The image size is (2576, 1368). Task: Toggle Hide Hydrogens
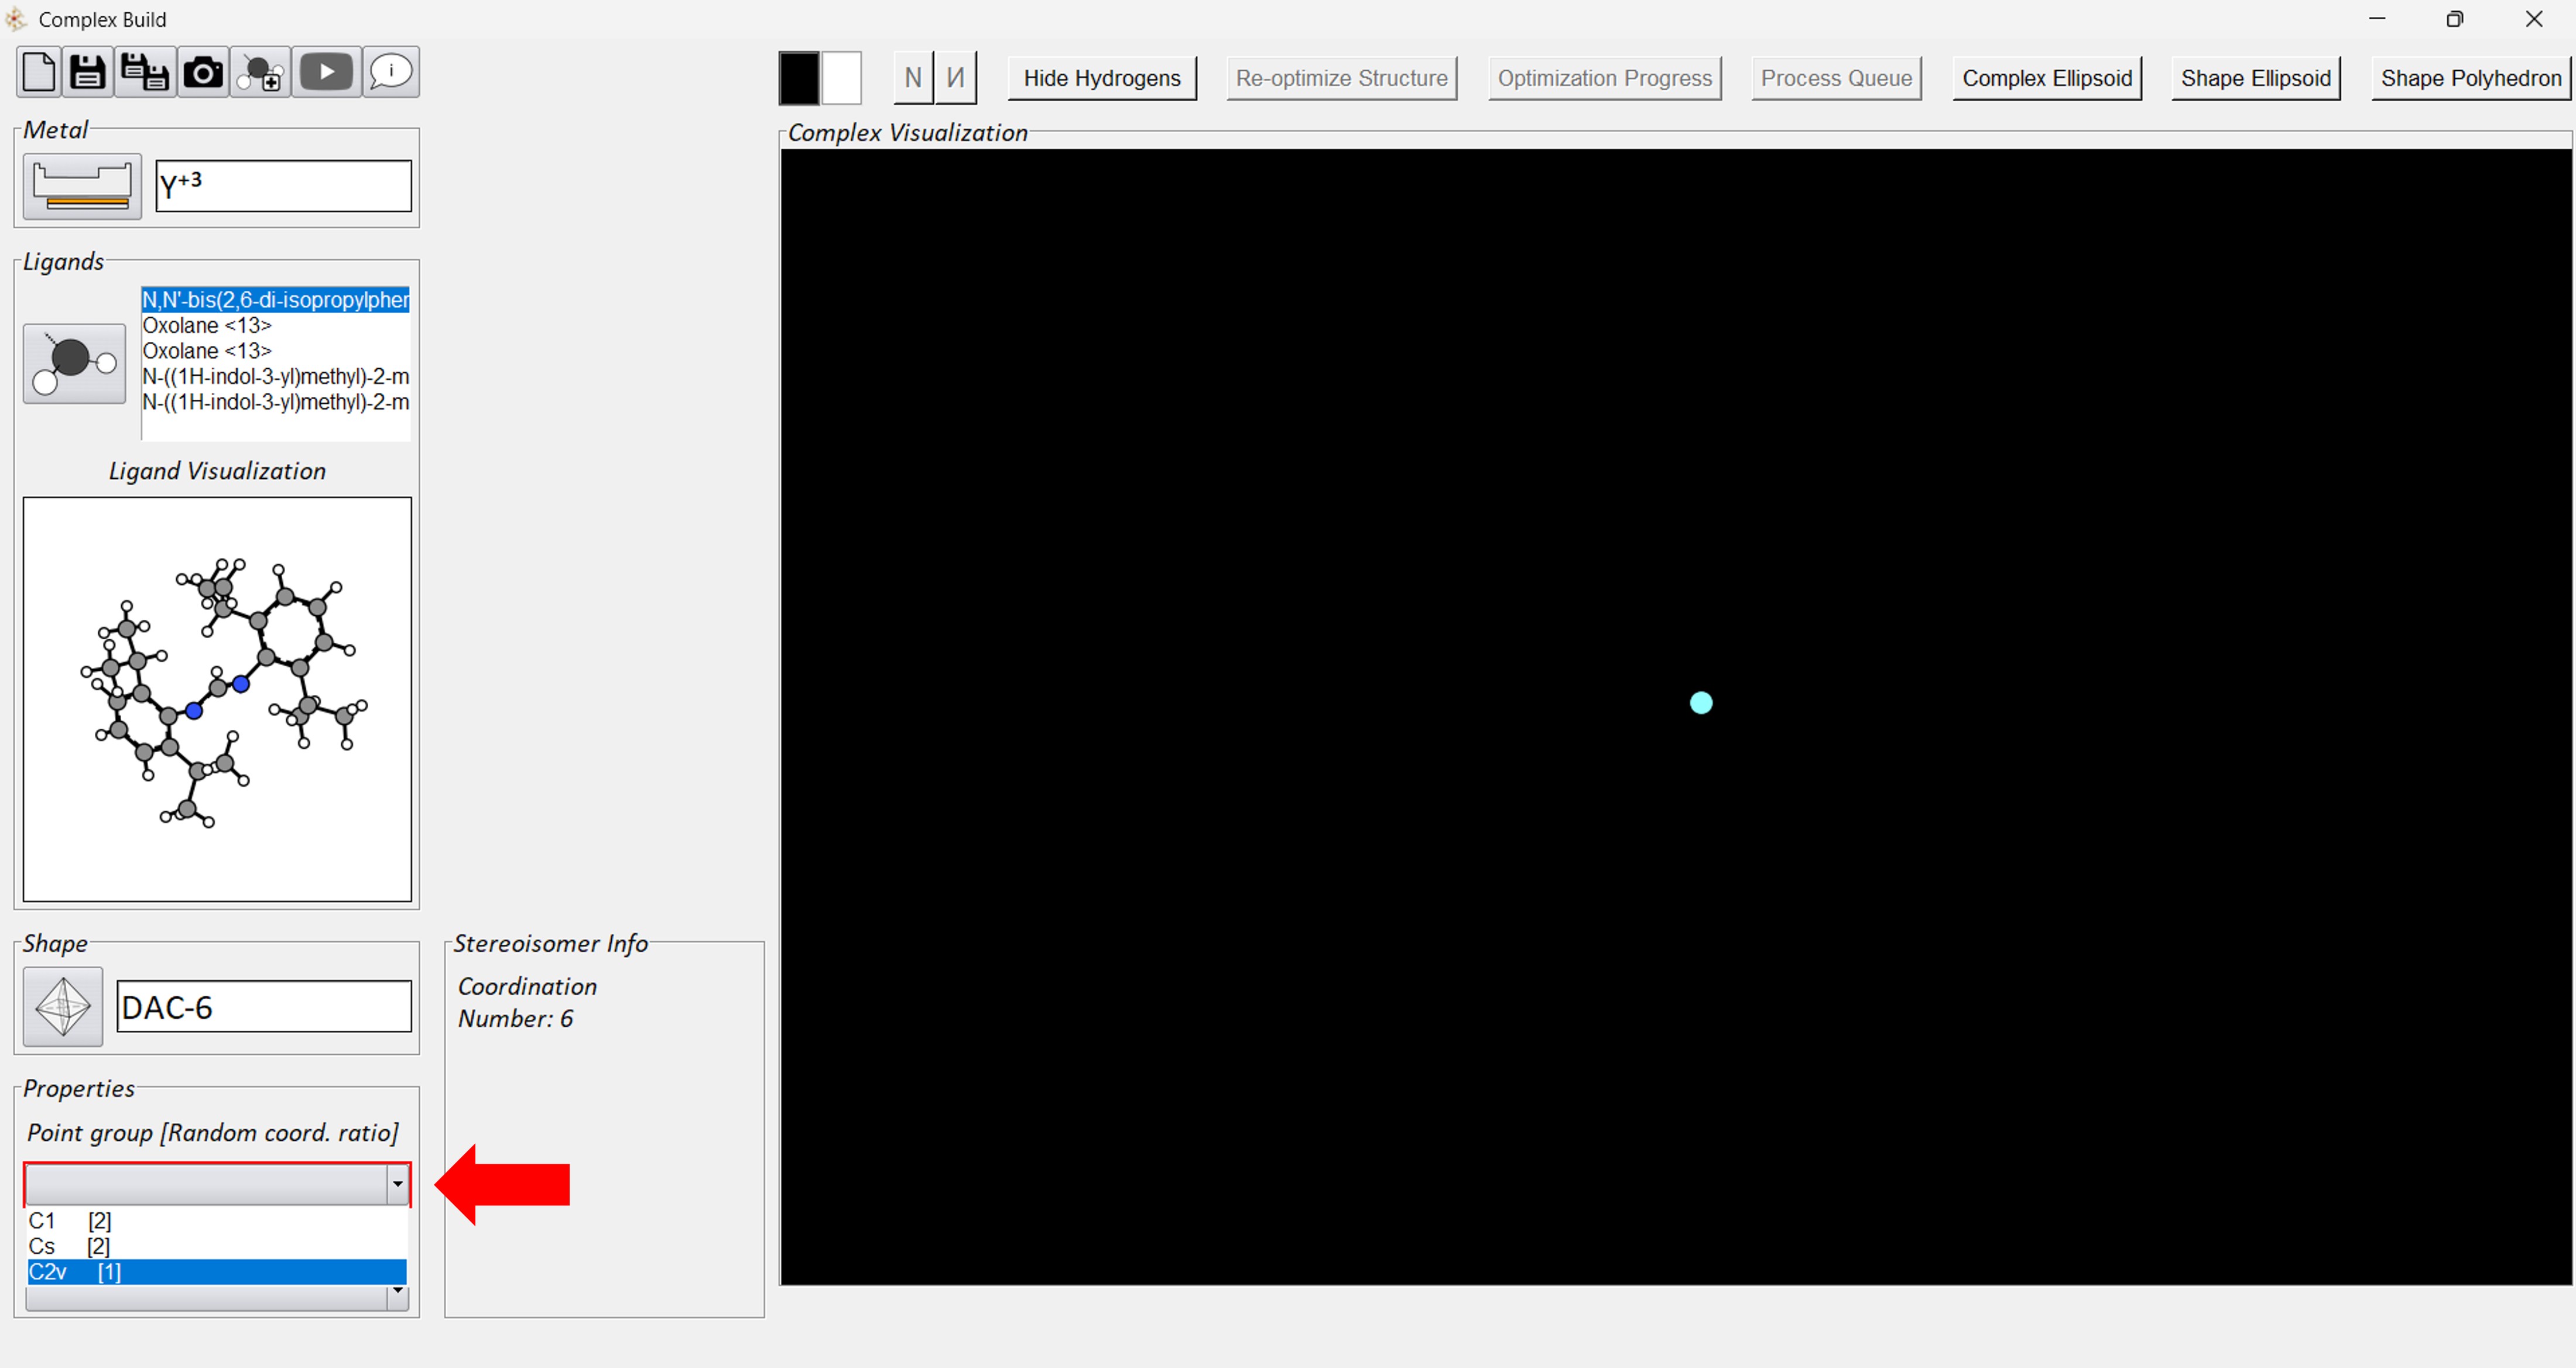(1101, 78)
